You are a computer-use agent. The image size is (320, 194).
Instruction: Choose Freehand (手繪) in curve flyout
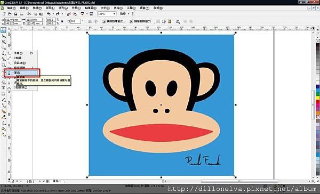22,53
